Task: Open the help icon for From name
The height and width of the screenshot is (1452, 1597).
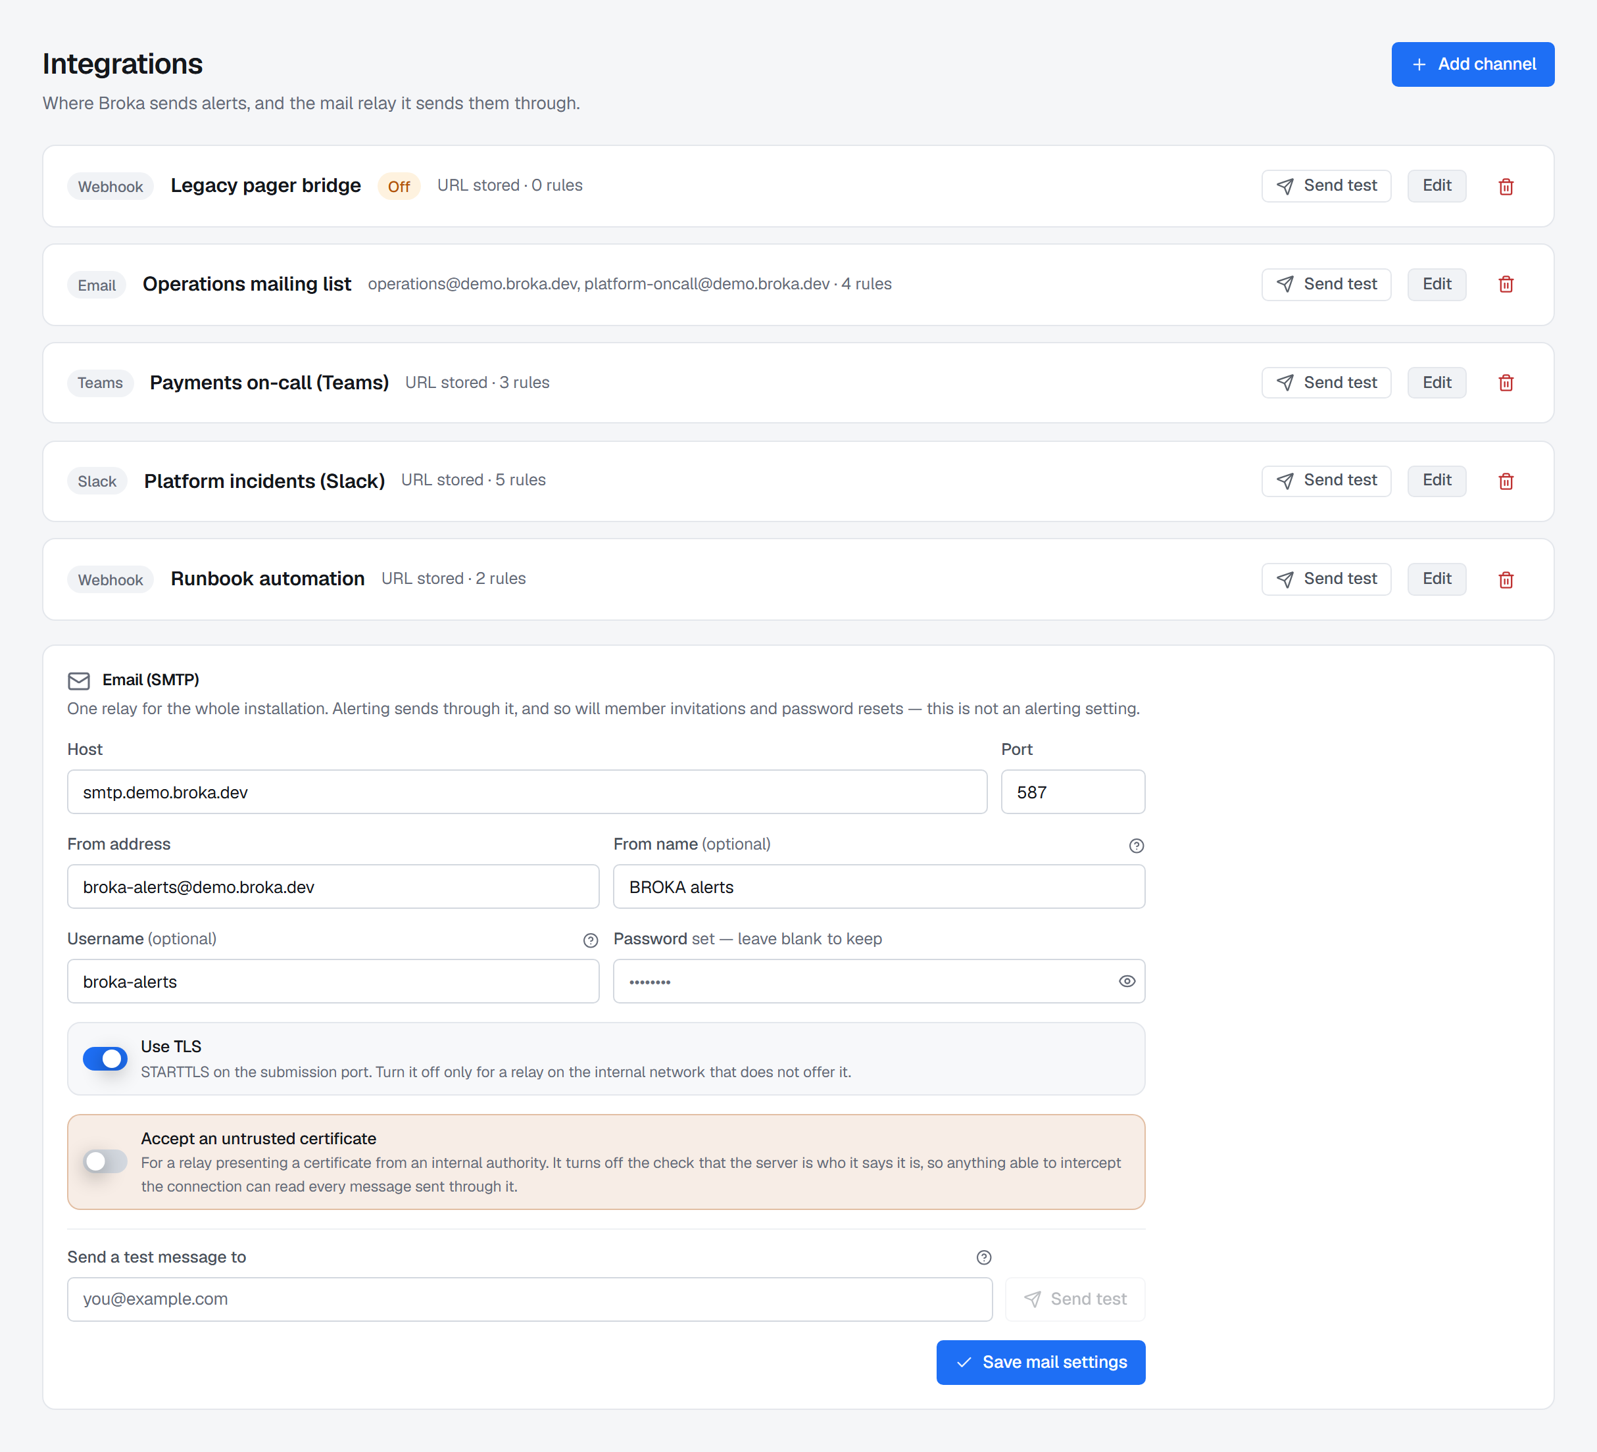Action: tap(1136, 845)
